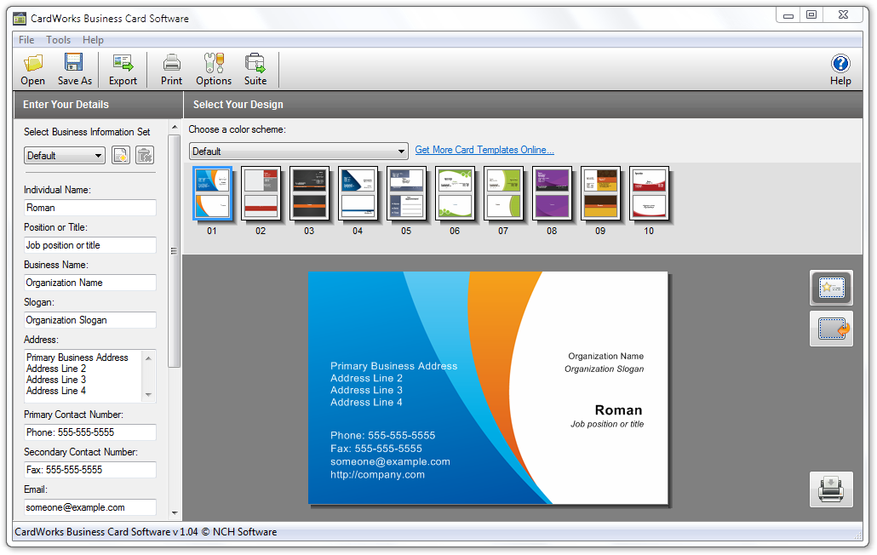Screen dimensions: 877x555
Task: Click http://company.com on card preview
Action: 377,474
